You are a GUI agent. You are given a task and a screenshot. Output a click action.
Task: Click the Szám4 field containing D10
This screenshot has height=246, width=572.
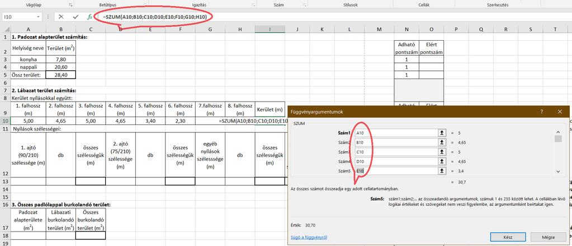click(396, 161)
